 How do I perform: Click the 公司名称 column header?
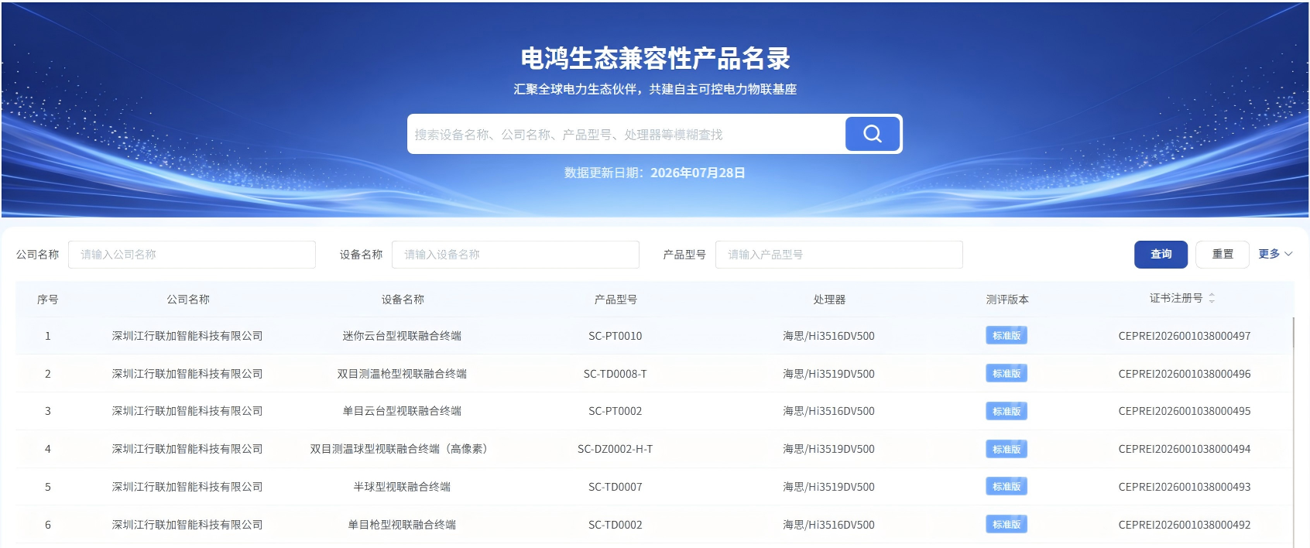188,300
